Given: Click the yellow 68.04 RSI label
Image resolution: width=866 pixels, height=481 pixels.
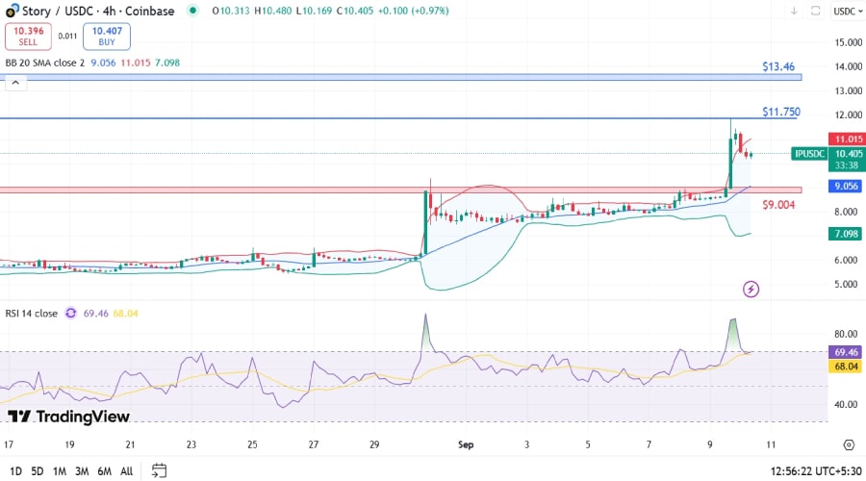Looking at the screenshot, I should pos(846,367).
